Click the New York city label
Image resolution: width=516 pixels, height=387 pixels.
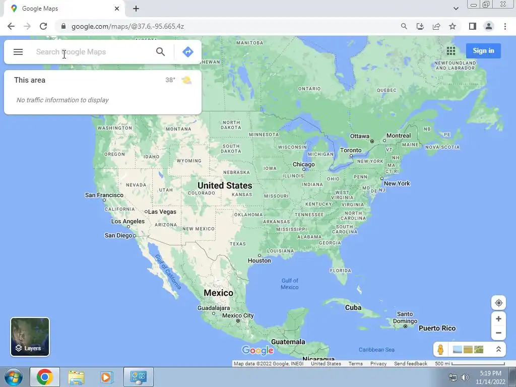coord(397,183)
